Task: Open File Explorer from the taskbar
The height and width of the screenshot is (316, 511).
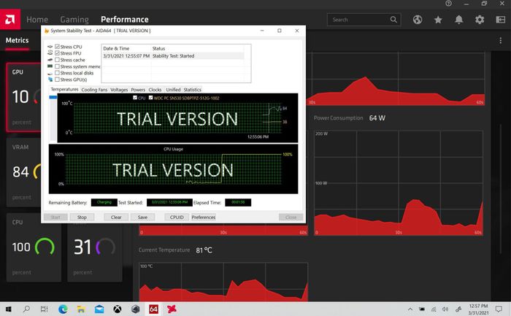Action: (81, 309)
